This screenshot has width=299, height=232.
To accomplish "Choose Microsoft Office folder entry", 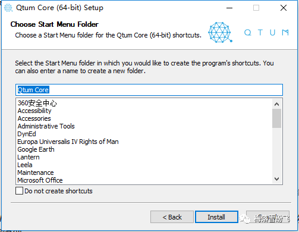I will tap(40, 180).
